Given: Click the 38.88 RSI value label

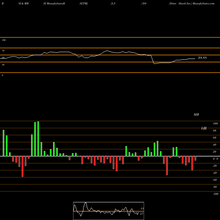Looking at the screenshot, I should [x=202, y=58].
